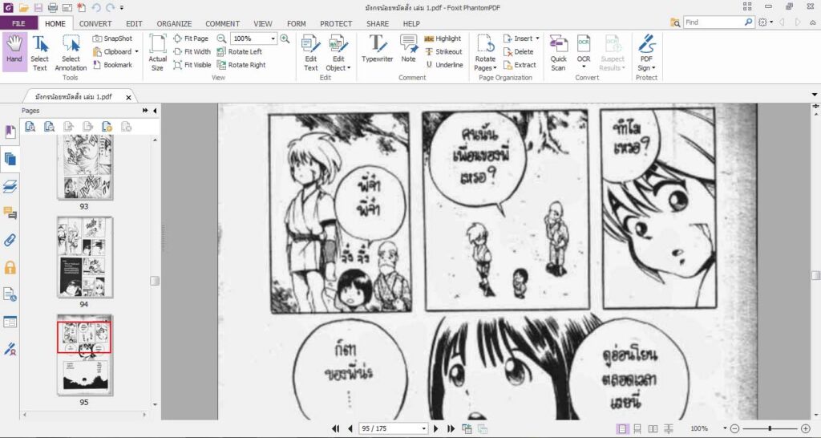
Task: Go to the last page
Action: point(451,428)
